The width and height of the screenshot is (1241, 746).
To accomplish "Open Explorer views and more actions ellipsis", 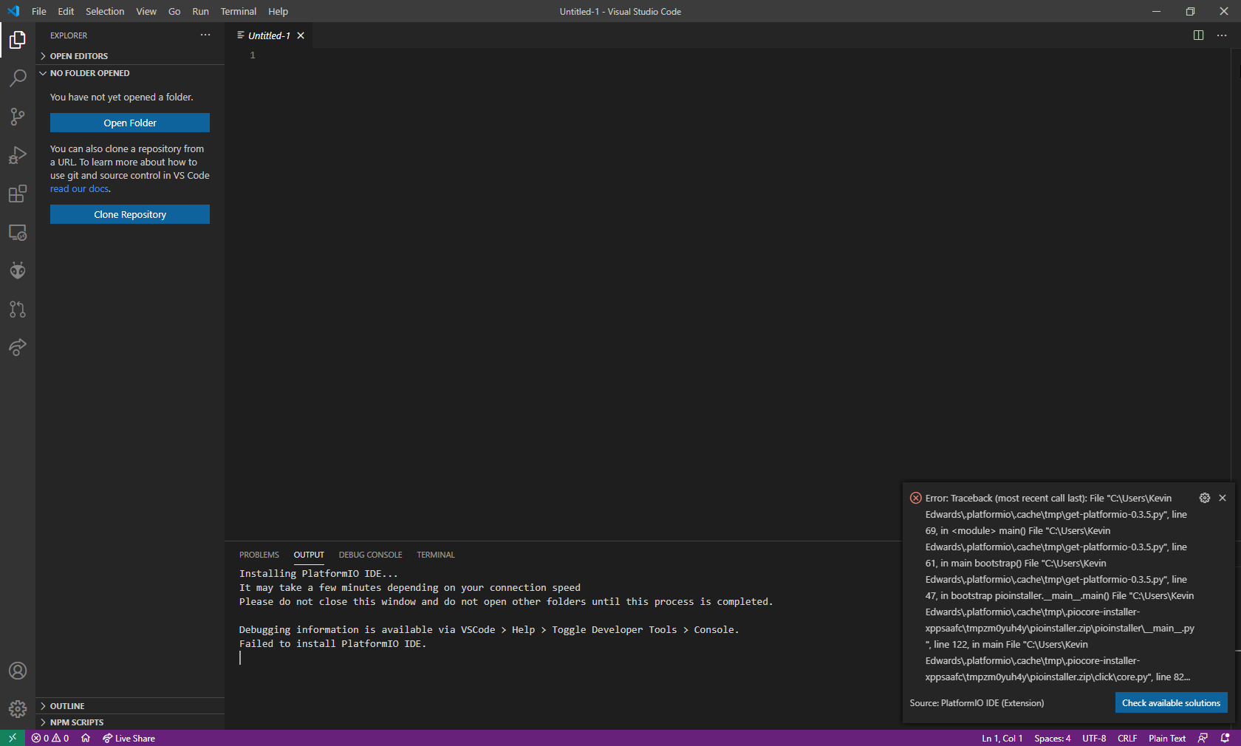I will (205, 35).
